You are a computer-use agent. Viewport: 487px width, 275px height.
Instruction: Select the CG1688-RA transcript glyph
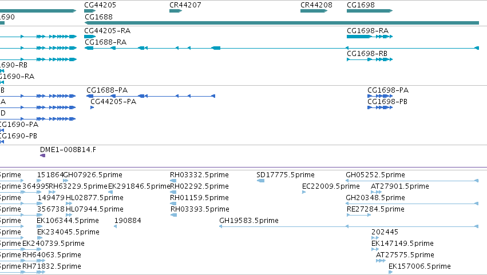point(282,48)
